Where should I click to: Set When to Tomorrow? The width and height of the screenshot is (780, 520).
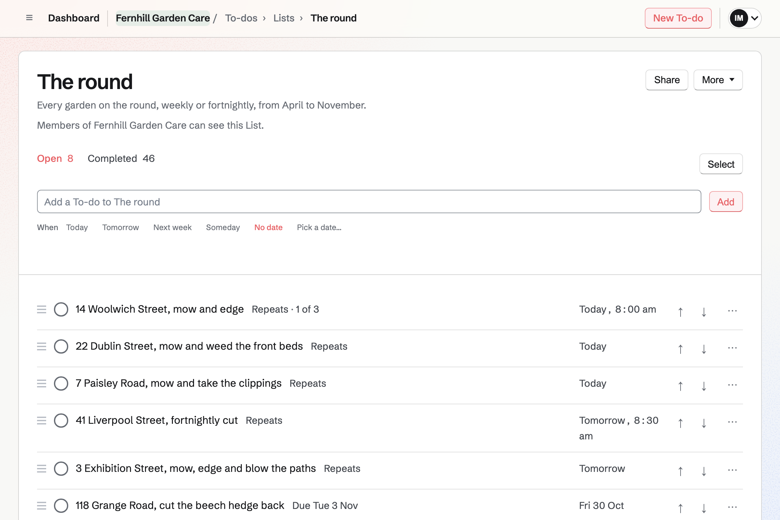(120, 227)
